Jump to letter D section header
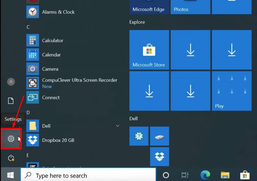This screenshot has height=181, width=257. pyautogui.click(x=28, y=112)
